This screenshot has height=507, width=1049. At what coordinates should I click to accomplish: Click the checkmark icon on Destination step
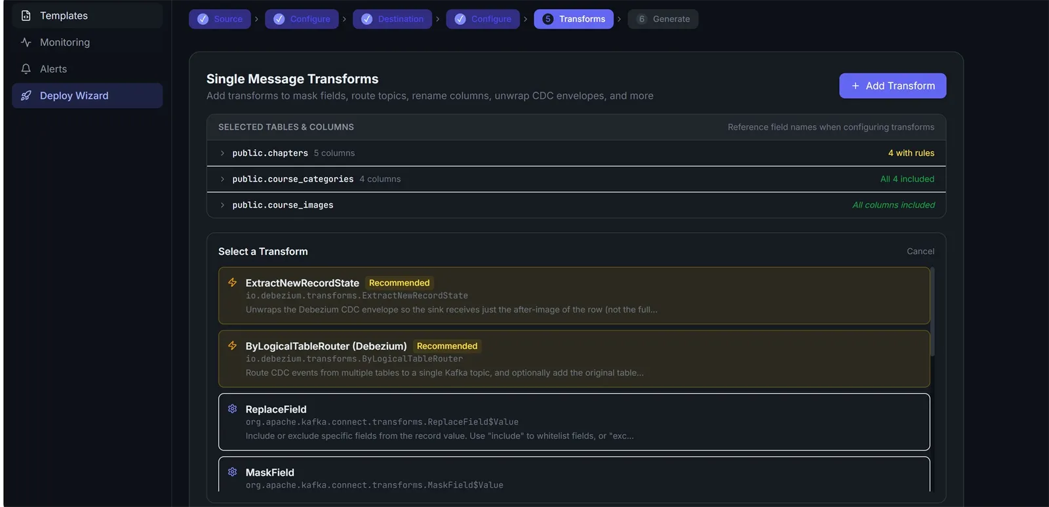point(367,19)
